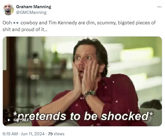
Task: Click the 'pretends to be shocked' caption
Action: pyautogui.click(x=83, y=116)
